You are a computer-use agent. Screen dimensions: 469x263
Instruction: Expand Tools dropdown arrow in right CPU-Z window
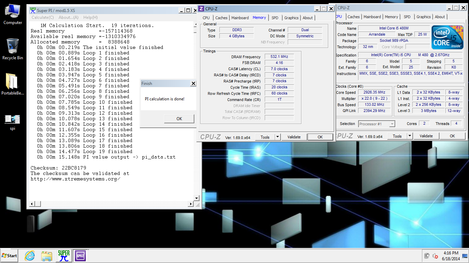(x=410, y=136)
